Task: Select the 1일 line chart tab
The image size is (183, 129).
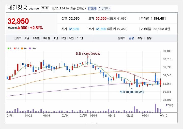Action: coord(27,38)
